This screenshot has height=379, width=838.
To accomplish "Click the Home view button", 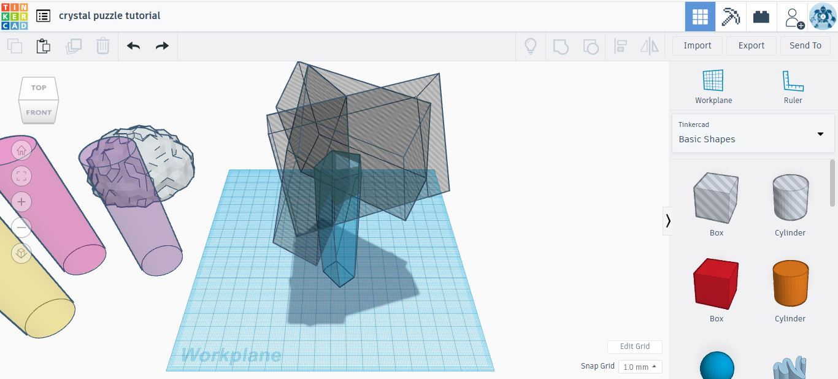I will 21,150.
